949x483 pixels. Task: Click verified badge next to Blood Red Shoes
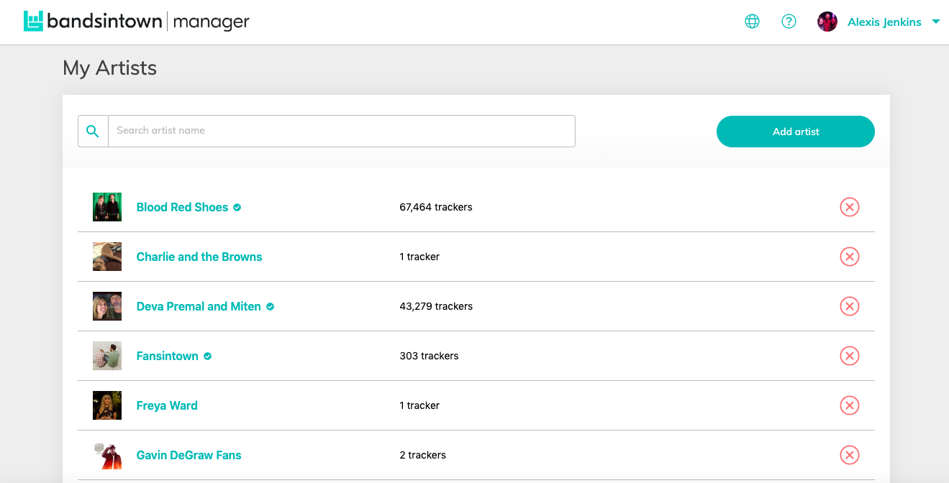pos(237,207)
